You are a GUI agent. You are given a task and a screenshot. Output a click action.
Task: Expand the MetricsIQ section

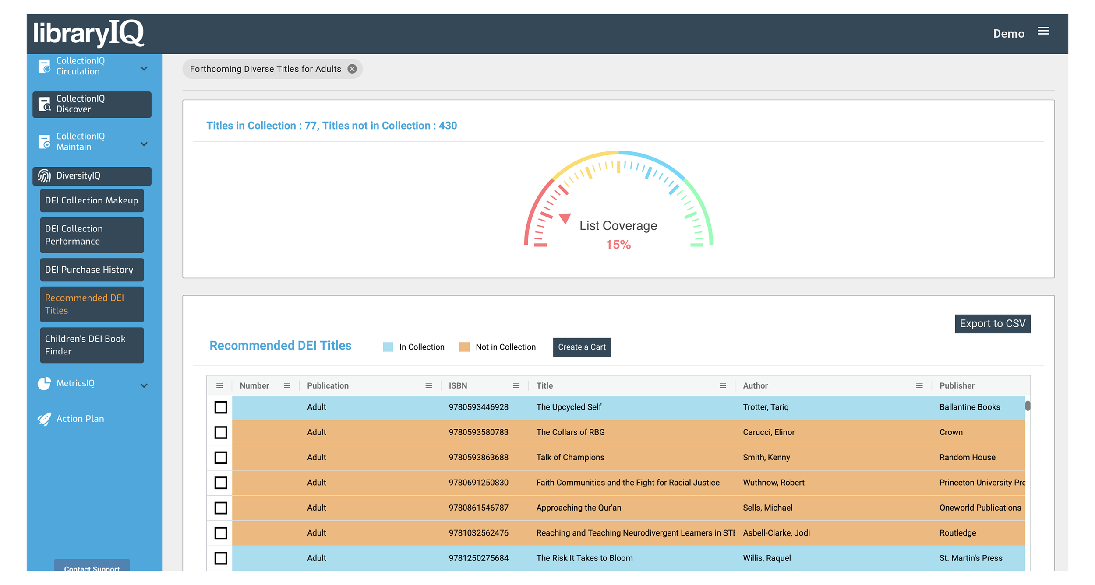144,385
